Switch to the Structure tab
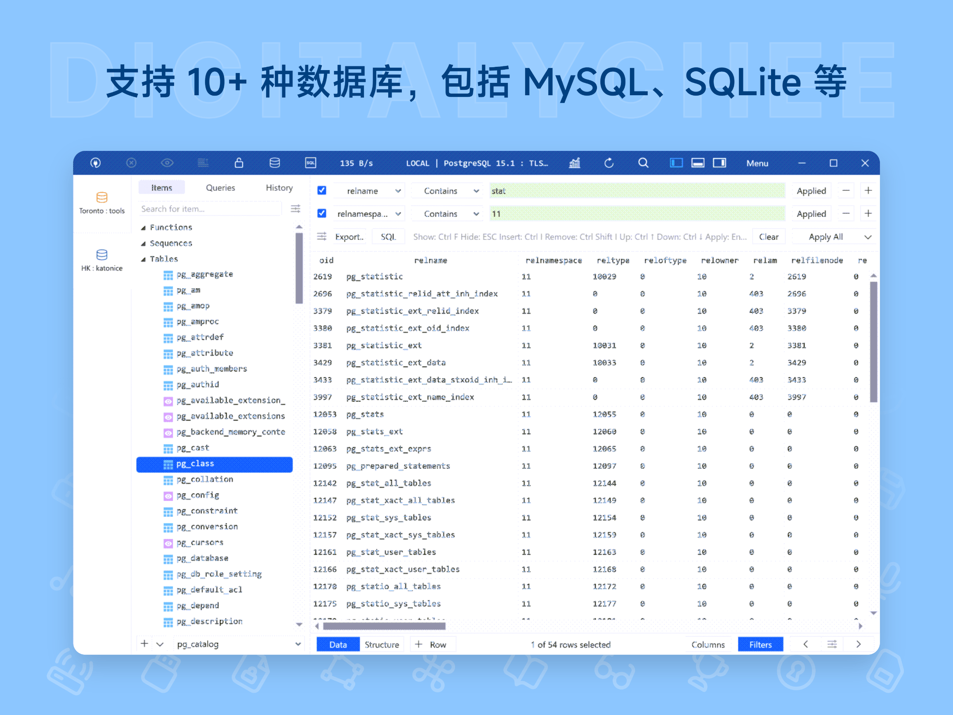Screen dimensions: 953x715 382,644
